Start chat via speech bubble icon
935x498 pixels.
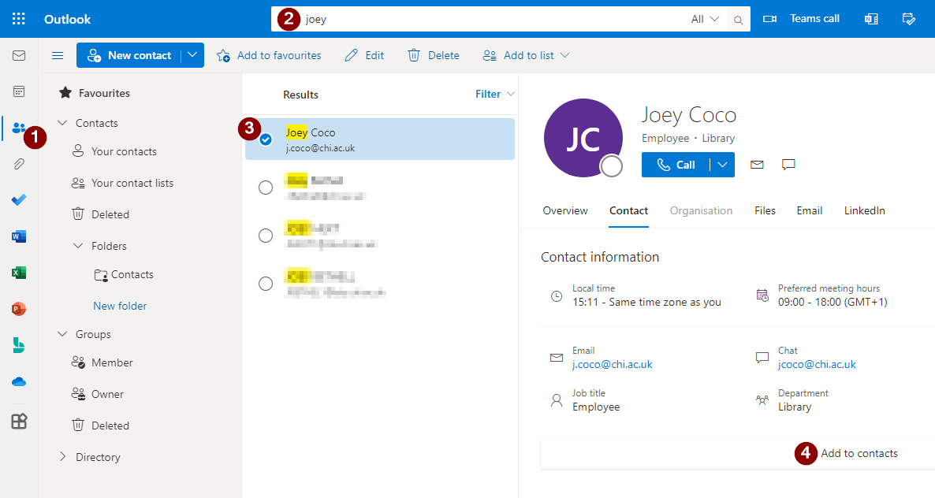click(788, 165)
